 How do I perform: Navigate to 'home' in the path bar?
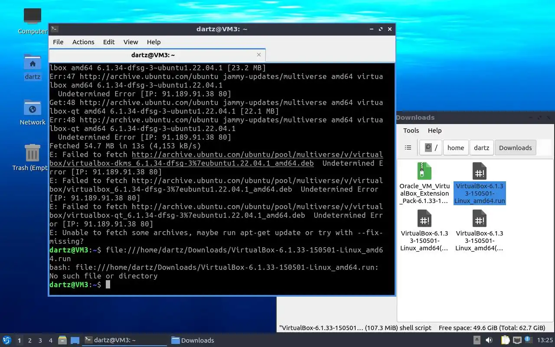[x=456, y=147]
